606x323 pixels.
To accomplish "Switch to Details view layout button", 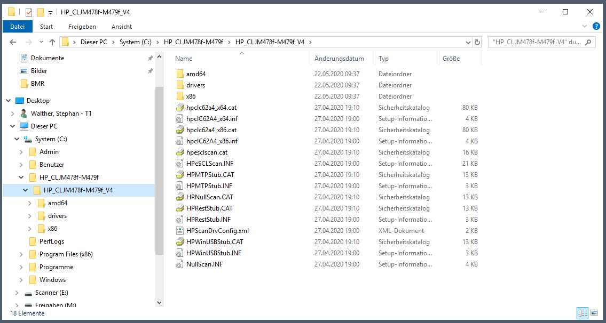I will [x=583, y=312].
